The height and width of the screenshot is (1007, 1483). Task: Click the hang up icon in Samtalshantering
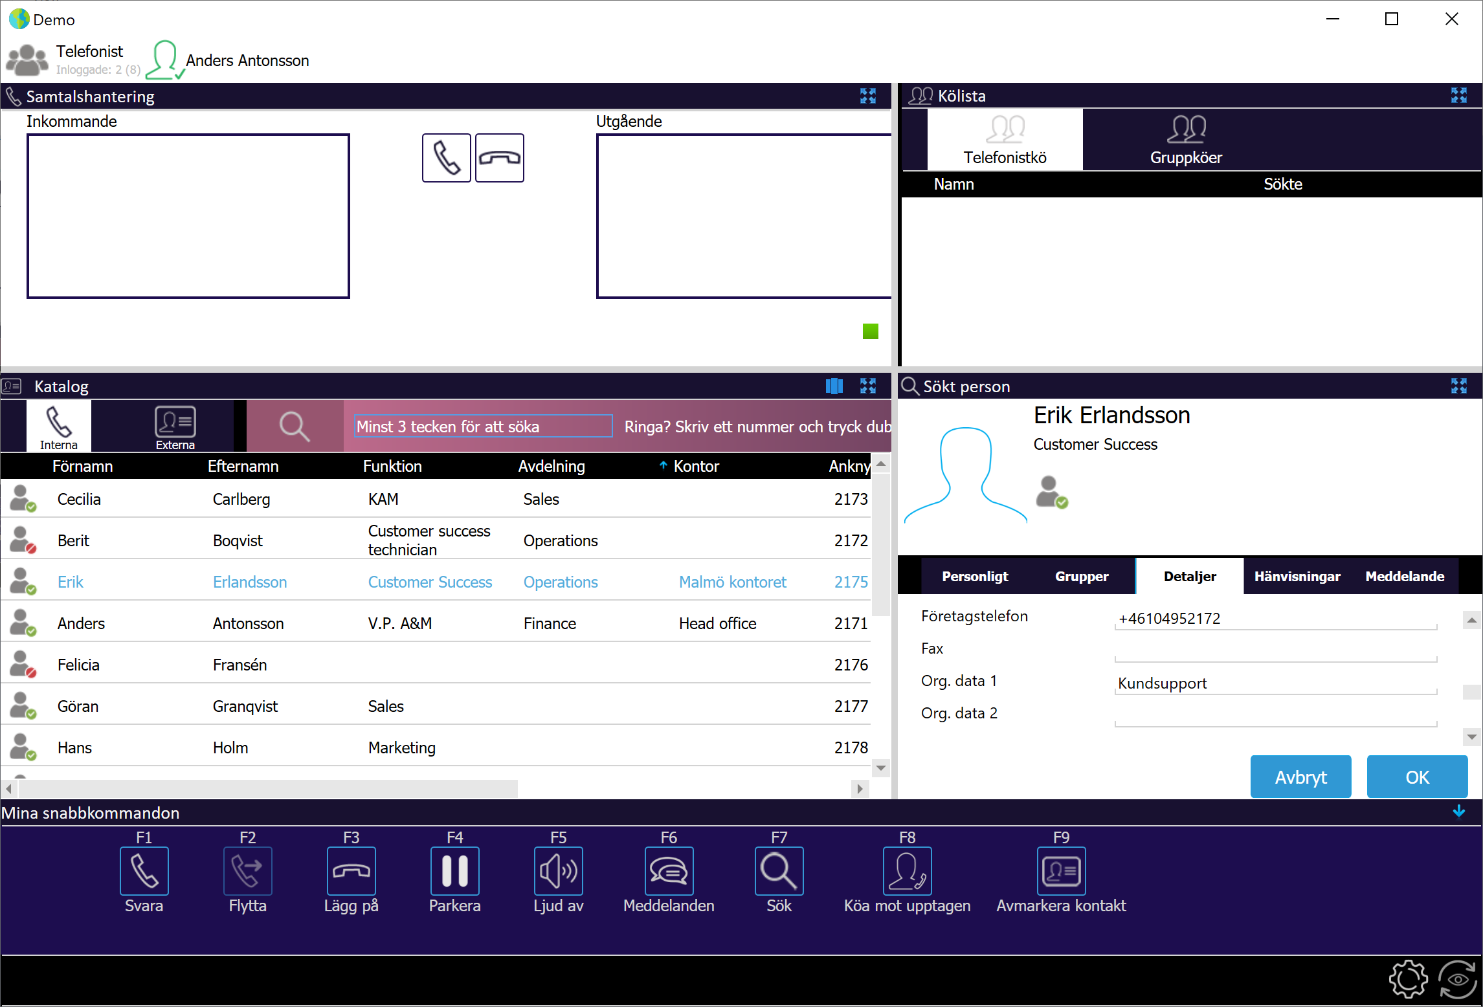click(499, 158)
